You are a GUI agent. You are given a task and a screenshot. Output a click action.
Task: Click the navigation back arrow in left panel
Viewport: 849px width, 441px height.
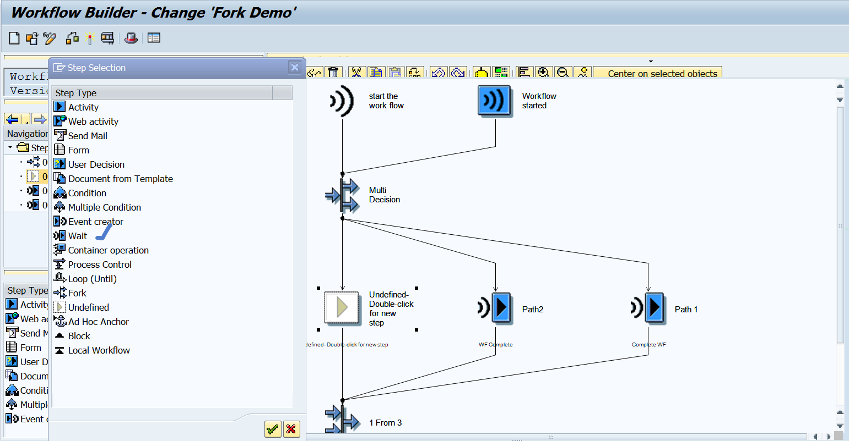[12, 119]
